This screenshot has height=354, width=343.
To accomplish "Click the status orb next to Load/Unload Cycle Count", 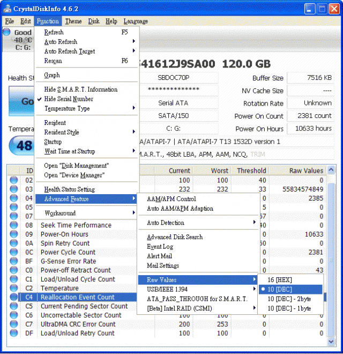I will [14, 279].
